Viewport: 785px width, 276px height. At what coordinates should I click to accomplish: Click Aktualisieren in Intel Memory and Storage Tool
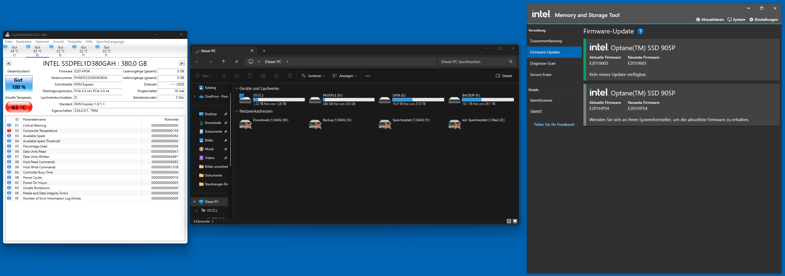[710, 19]
